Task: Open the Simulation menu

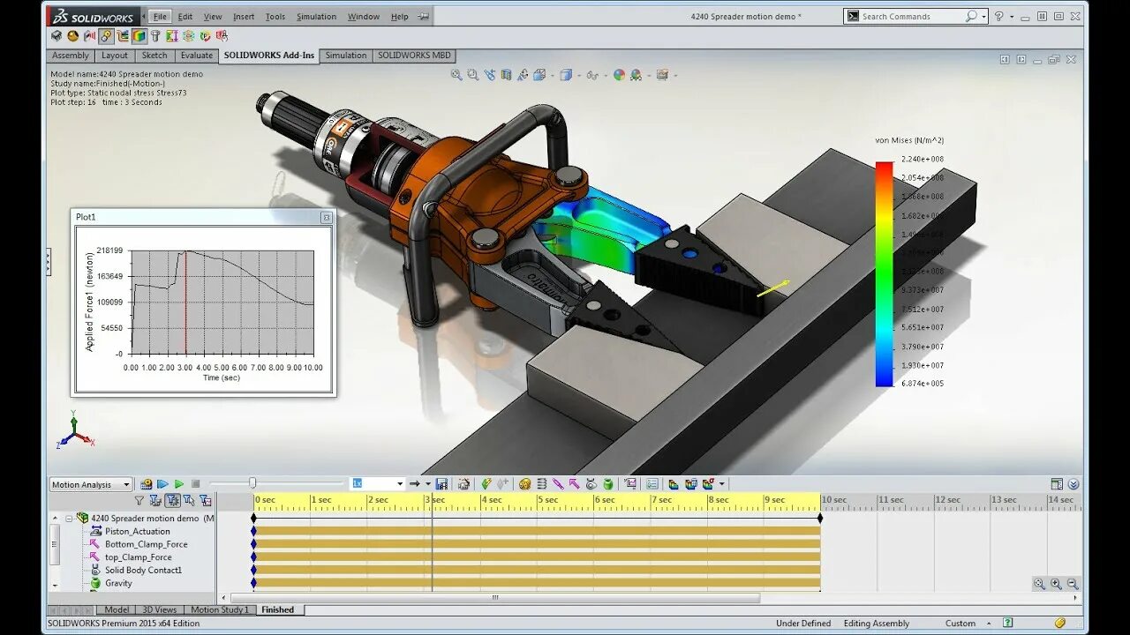Action: [x=316, y=17]
